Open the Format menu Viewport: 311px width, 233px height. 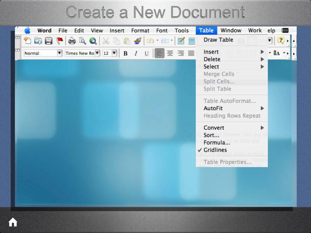coord(140,30)
